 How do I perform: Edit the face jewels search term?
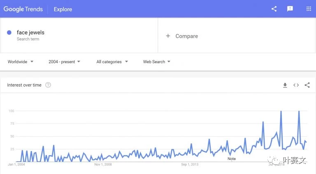pyautogui.click(x=30, y=32)
